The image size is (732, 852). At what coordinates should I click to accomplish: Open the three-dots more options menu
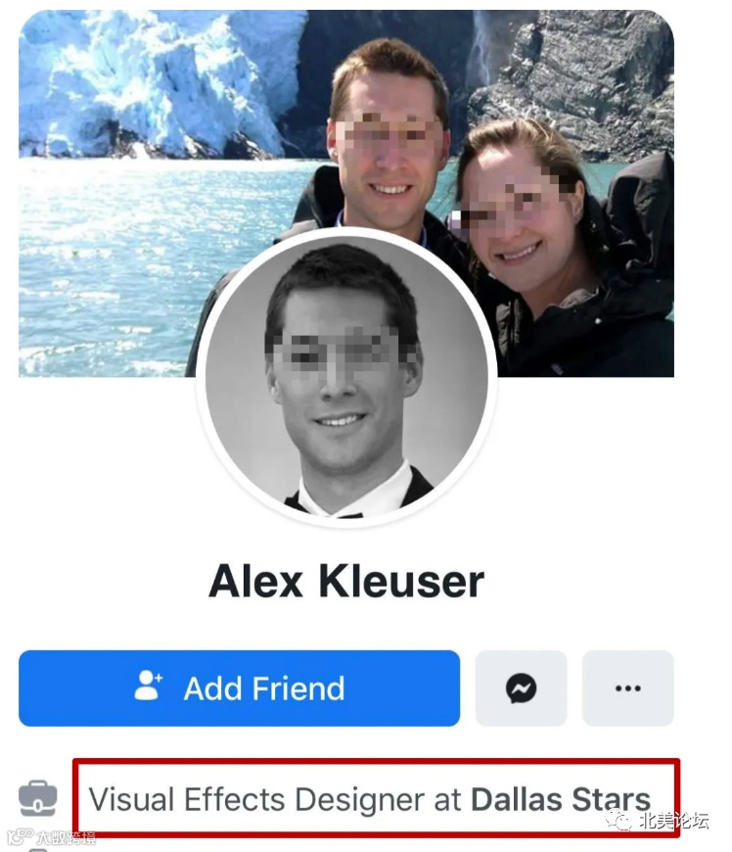pos(628,687)
